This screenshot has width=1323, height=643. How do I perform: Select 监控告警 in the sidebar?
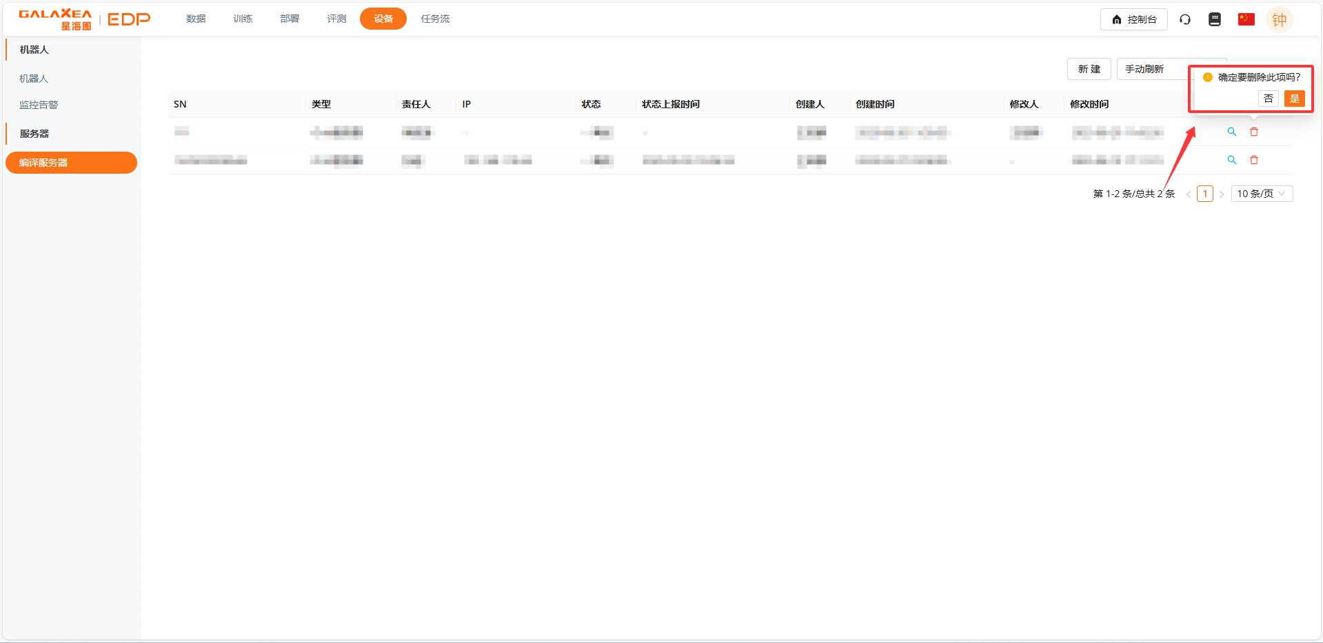click(39, 105)
